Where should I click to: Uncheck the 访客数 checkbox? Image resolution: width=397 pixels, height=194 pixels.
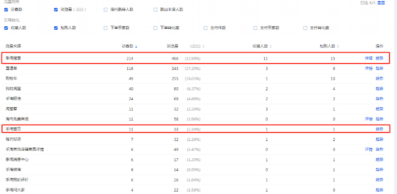pyautogui.click(x=6, y=10)
